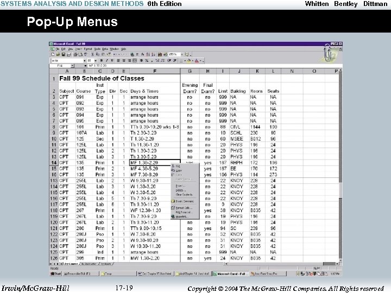The height and width of the screenshot is (293, 391).
Task: Click the Font Color icon
Action: click(x=197, y=61)
